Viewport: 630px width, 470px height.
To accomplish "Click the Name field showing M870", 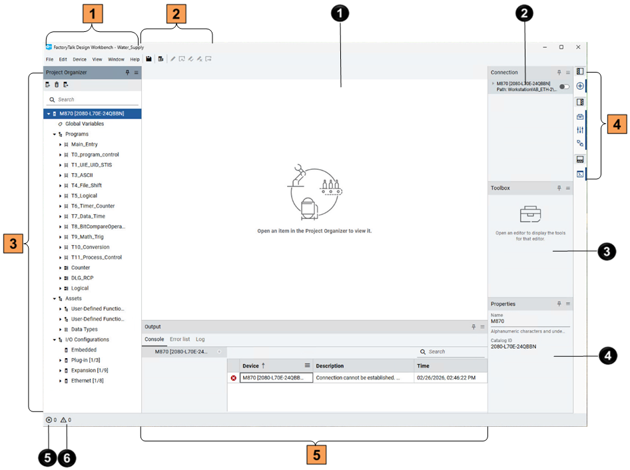I will click(530, 322).
